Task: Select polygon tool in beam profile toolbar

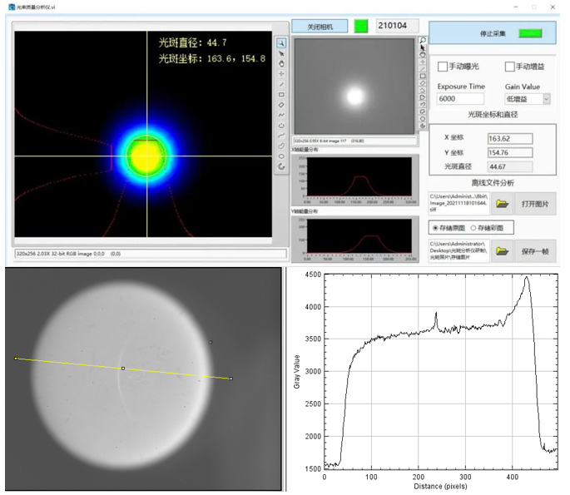Action: (x=281, y=126)
